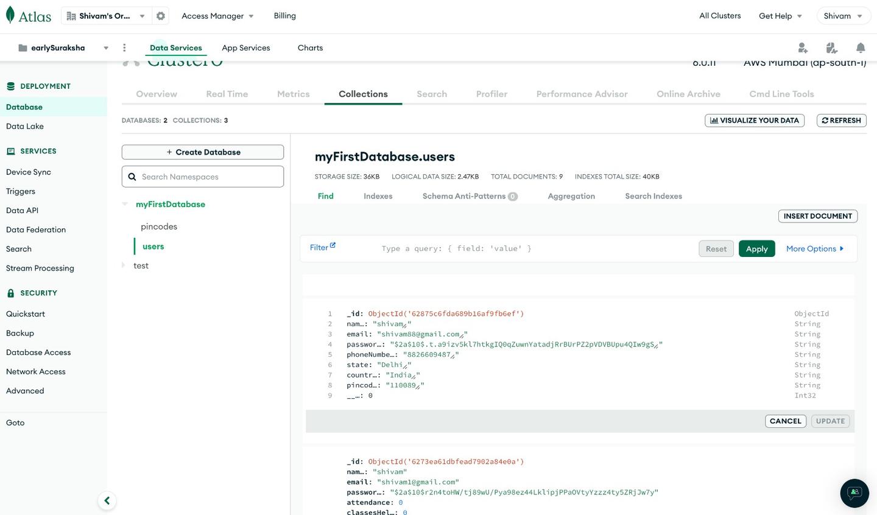Open the project activity feed icon
The width and height of the screenshot is (877, 515).
point(831,47)
